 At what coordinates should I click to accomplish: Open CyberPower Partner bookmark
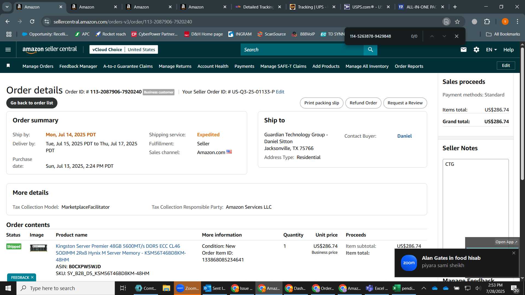click(154, 34)
